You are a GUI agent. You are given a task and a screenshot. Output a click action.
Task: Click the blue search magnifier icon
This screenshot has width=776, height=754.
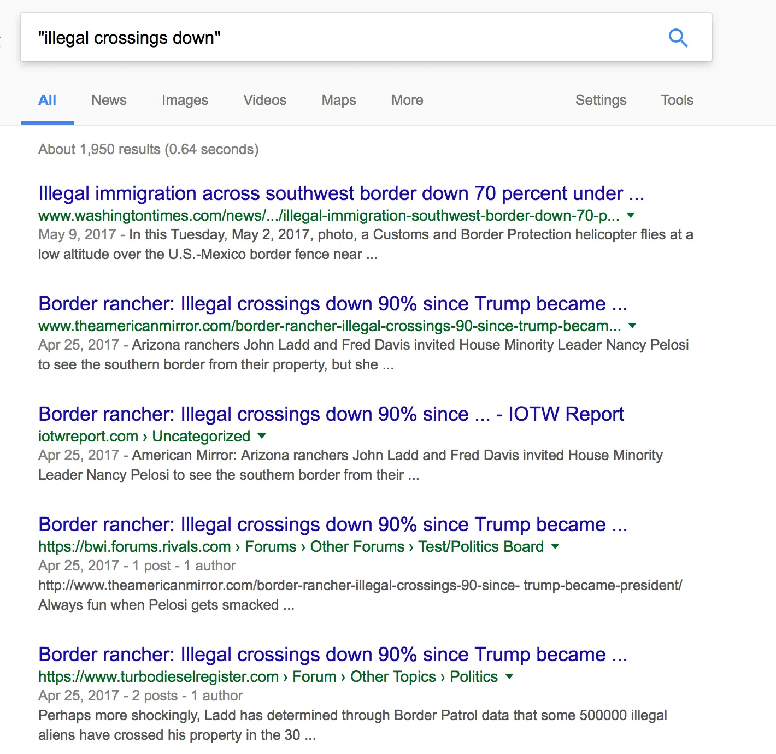coord(678,38)
